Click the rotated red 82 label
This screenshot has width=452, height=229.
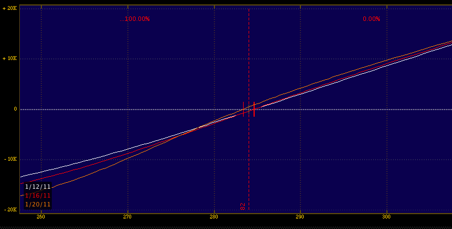pyautogui.click(x=243, y=206)
